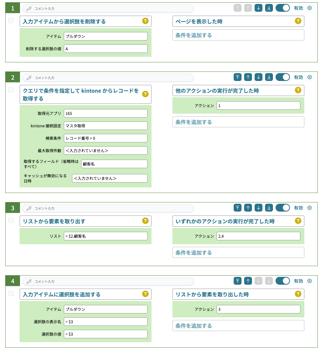Select the condition いずれかのアクションの実行が完了した時
This screenshot has height=350, width=323.
click(x=238, y=221)
